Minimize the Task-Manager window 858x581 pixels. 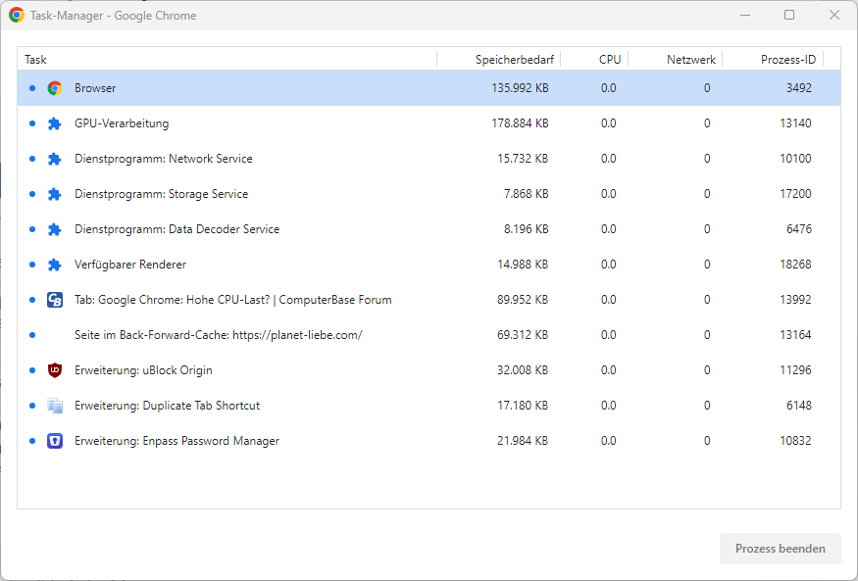[x=744, y=16]
